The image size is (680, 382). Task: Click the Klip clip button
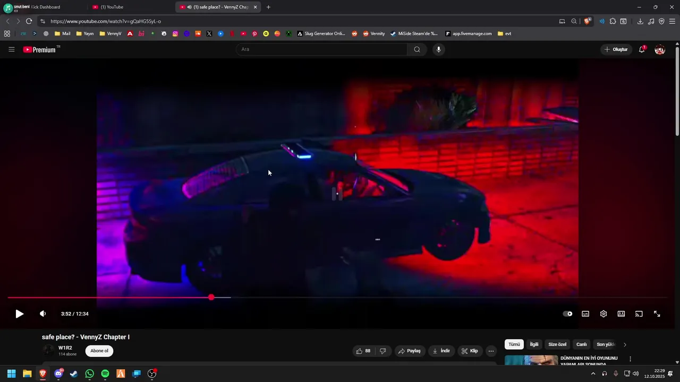click(x=470, y=351)
